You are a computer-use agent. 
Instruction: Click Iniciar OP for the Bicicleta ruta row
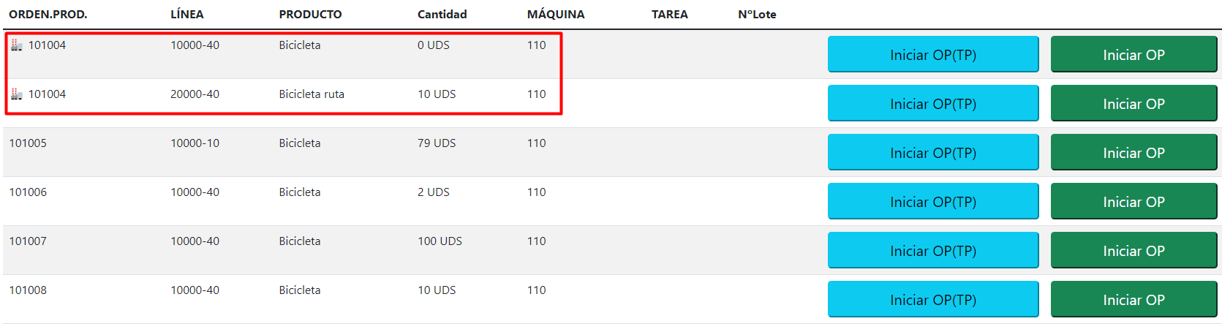pos(1134,104)
